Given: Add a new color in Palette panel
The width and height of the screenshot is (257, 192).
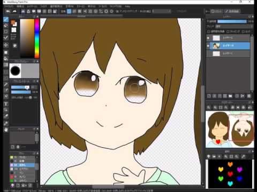Looking at the screenshot, I should coord(13,147).
